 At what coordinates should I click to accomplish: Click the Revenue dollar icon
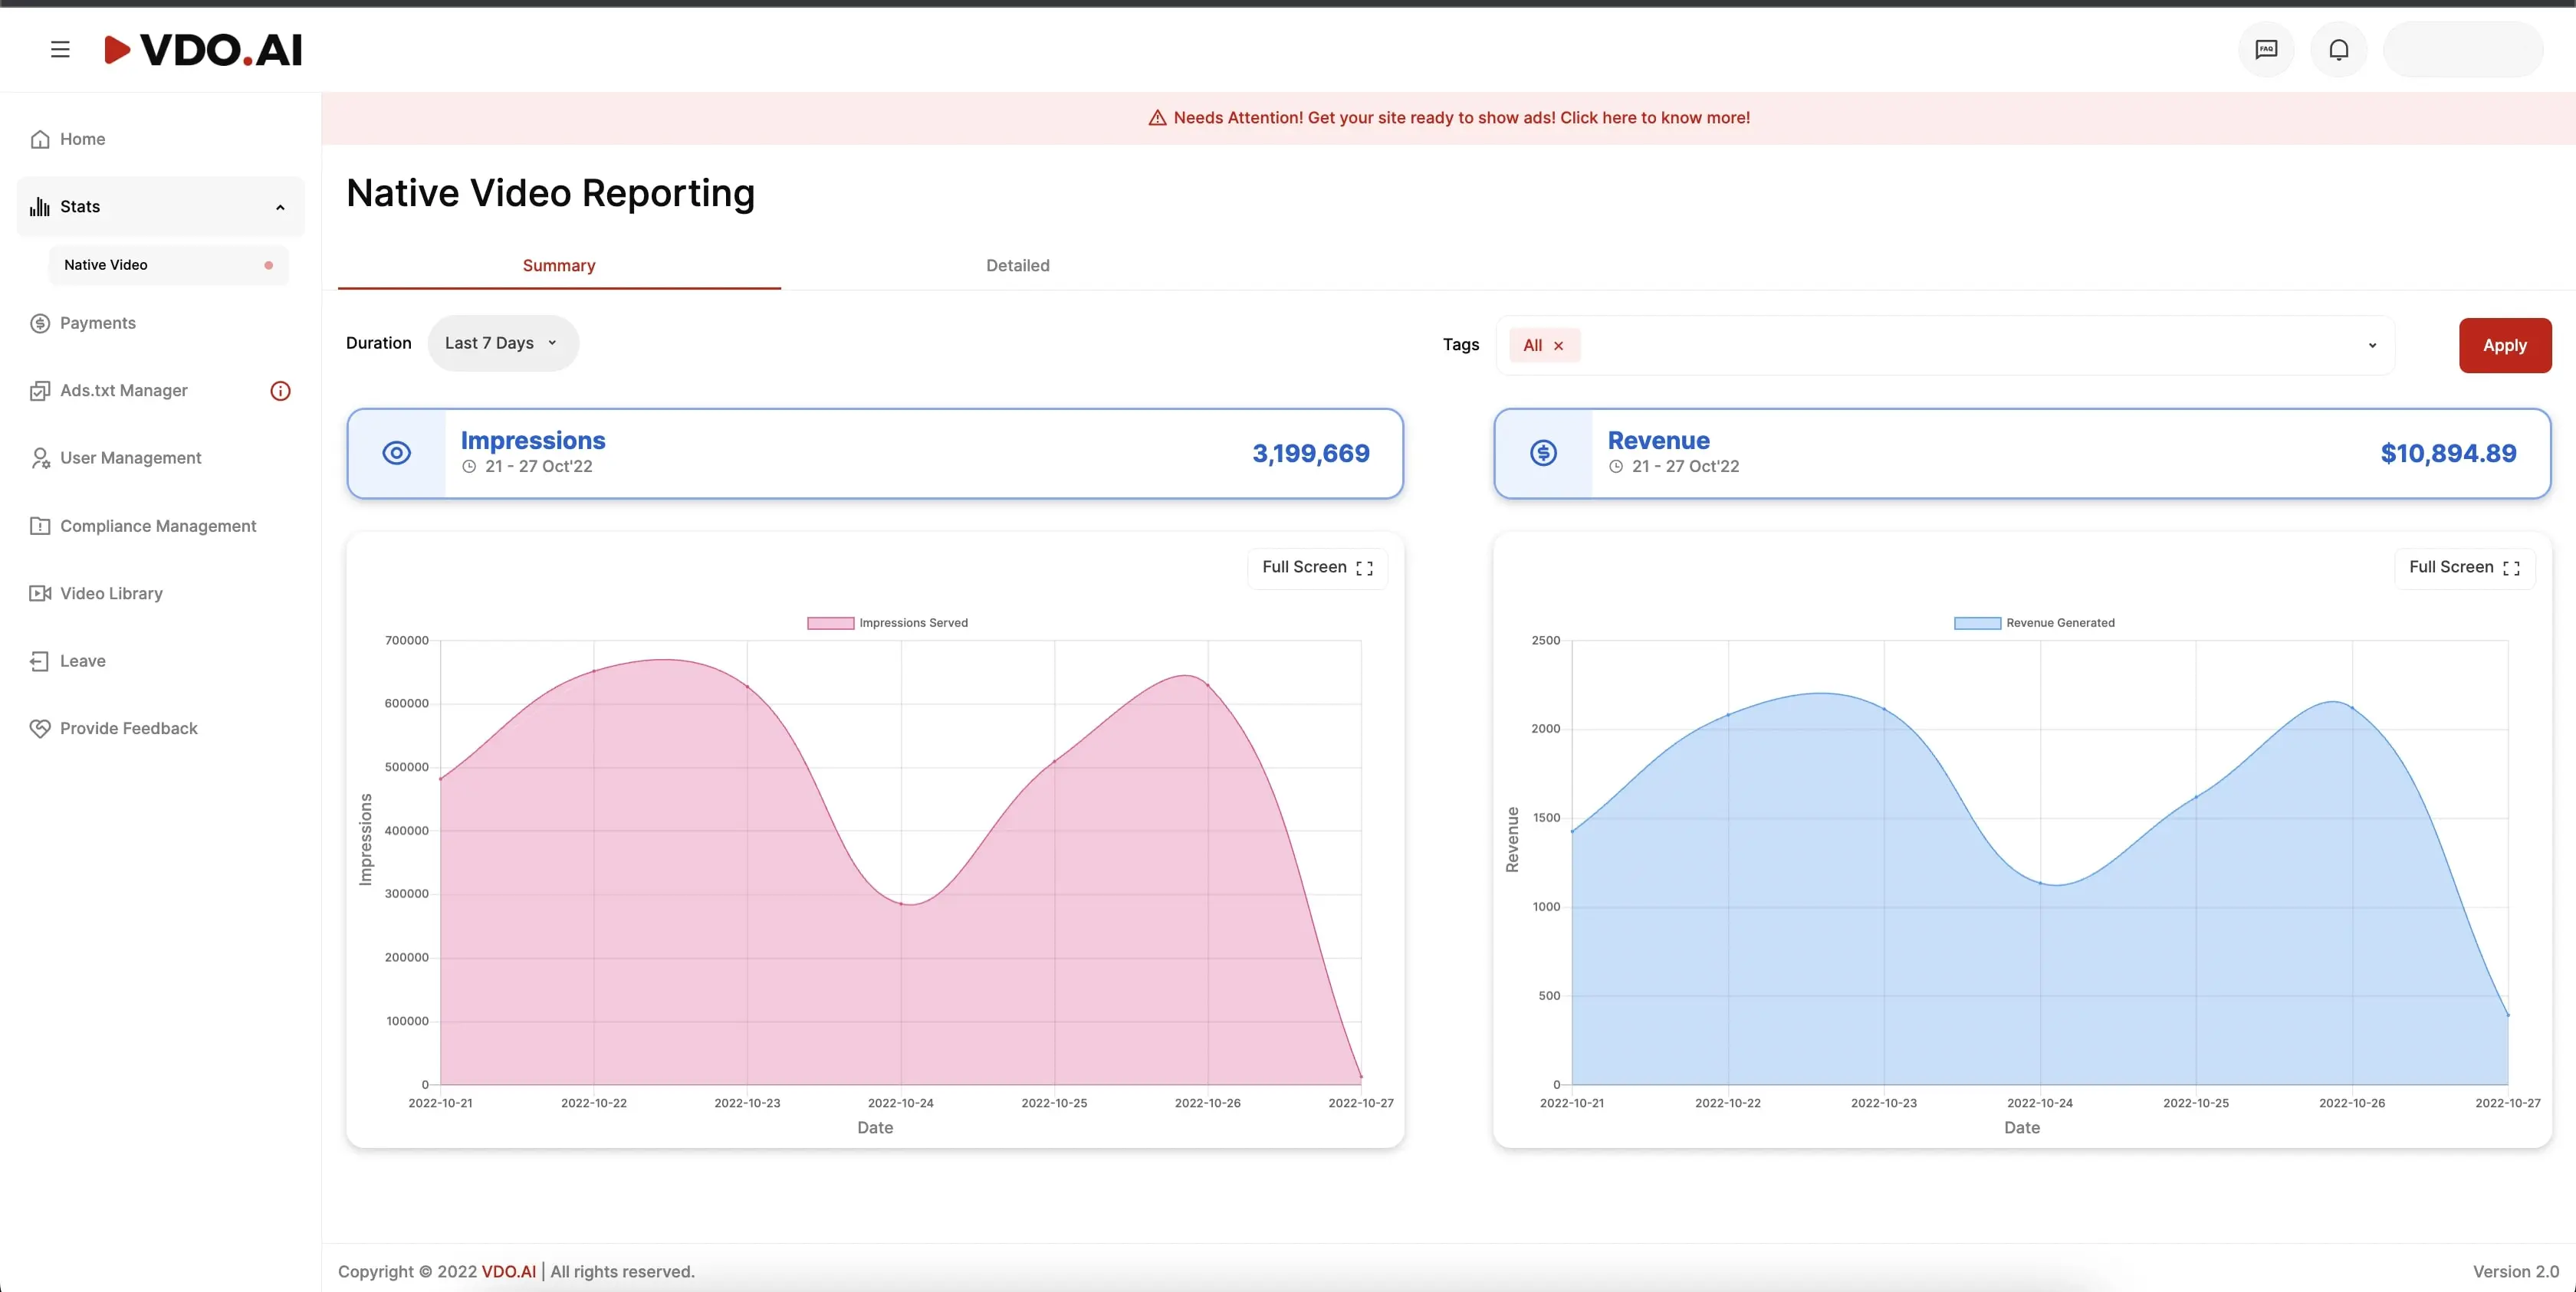[1543, 453]
